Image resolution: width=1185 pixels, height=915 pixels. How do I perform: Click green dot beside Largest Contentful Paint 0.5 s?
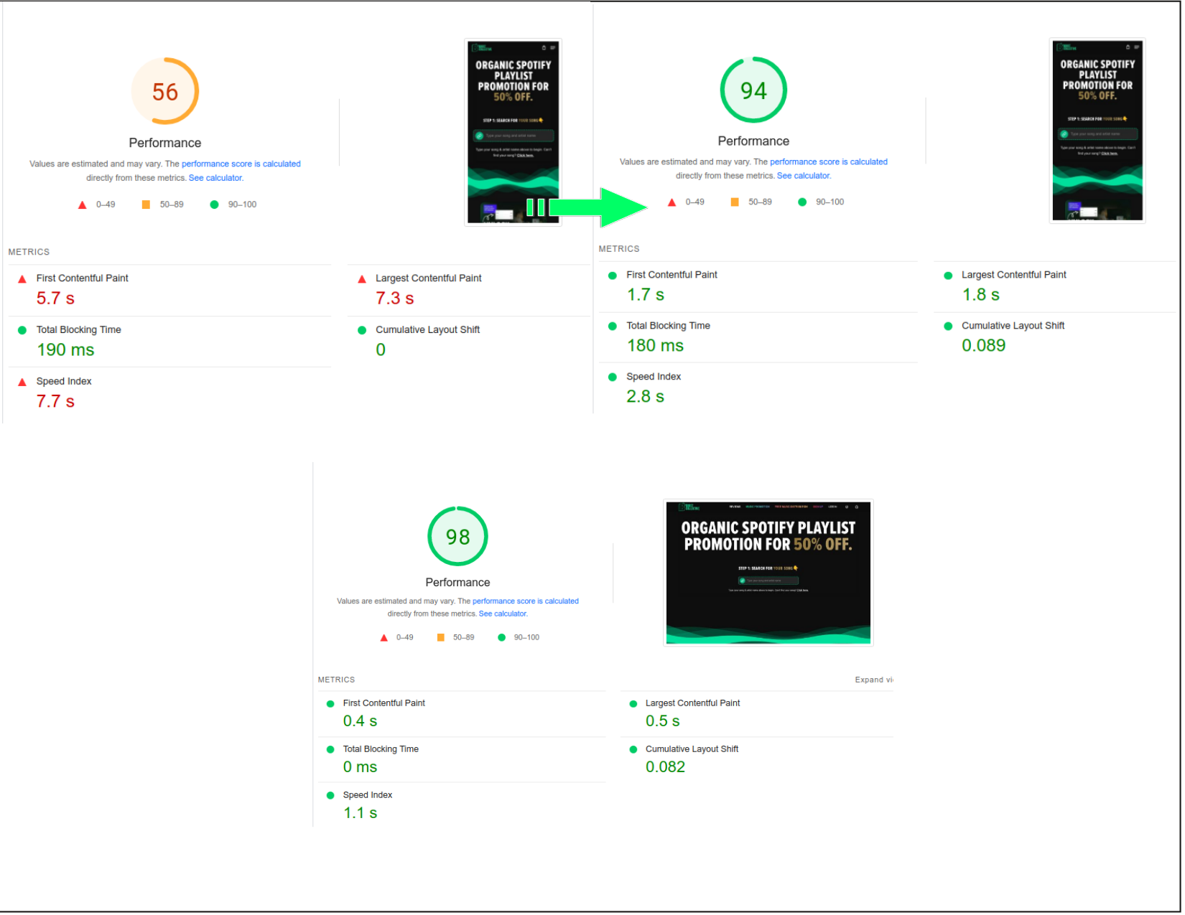click(x=633, y=703)
